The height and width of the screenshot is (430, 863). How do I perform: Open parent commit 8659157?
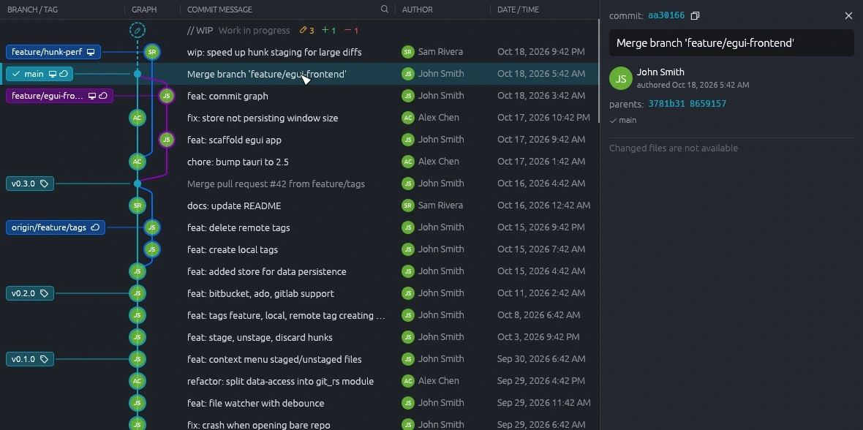click(706, 104)
